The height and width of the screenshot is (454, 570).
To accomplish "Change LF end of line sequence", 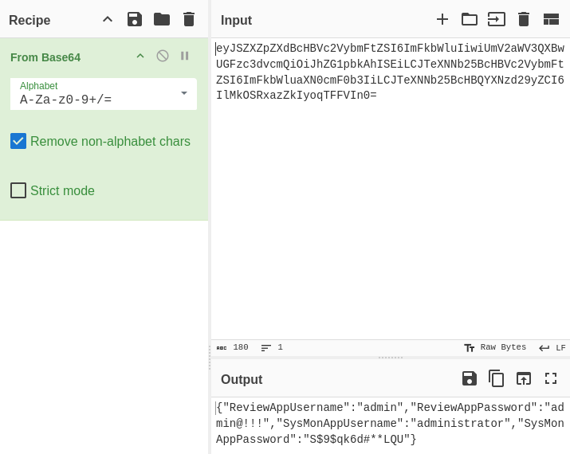I will coord(552,348).
